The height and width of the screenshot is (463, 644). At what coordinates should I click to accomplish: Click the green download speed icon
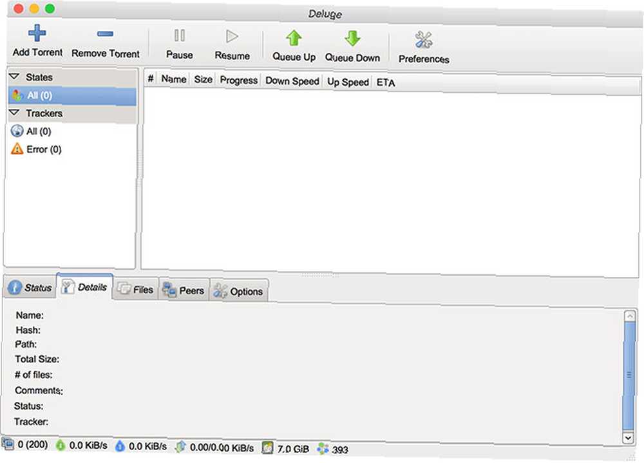[x=61, y=445]
